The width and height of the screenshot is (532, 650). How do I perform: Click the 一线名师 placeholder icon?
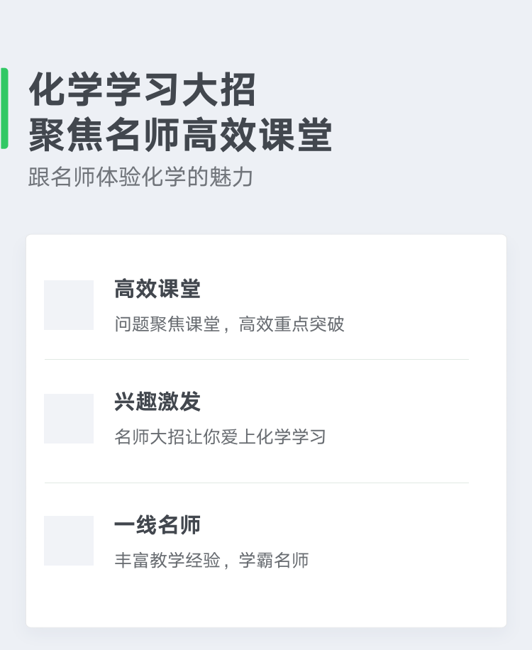click(x=69, y=541)
